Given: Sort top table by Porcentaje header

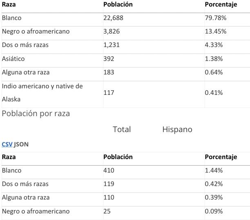Looking at the screenshot, I should [221, 4].
